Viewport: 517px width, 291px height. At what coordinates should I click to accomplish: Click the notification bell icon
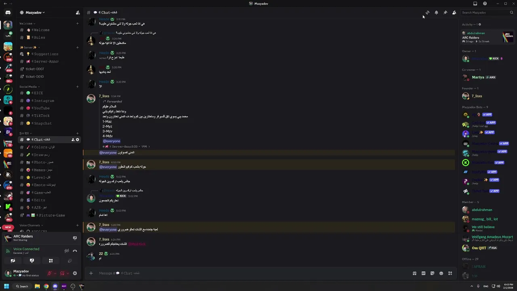click(x=436, y=13)
